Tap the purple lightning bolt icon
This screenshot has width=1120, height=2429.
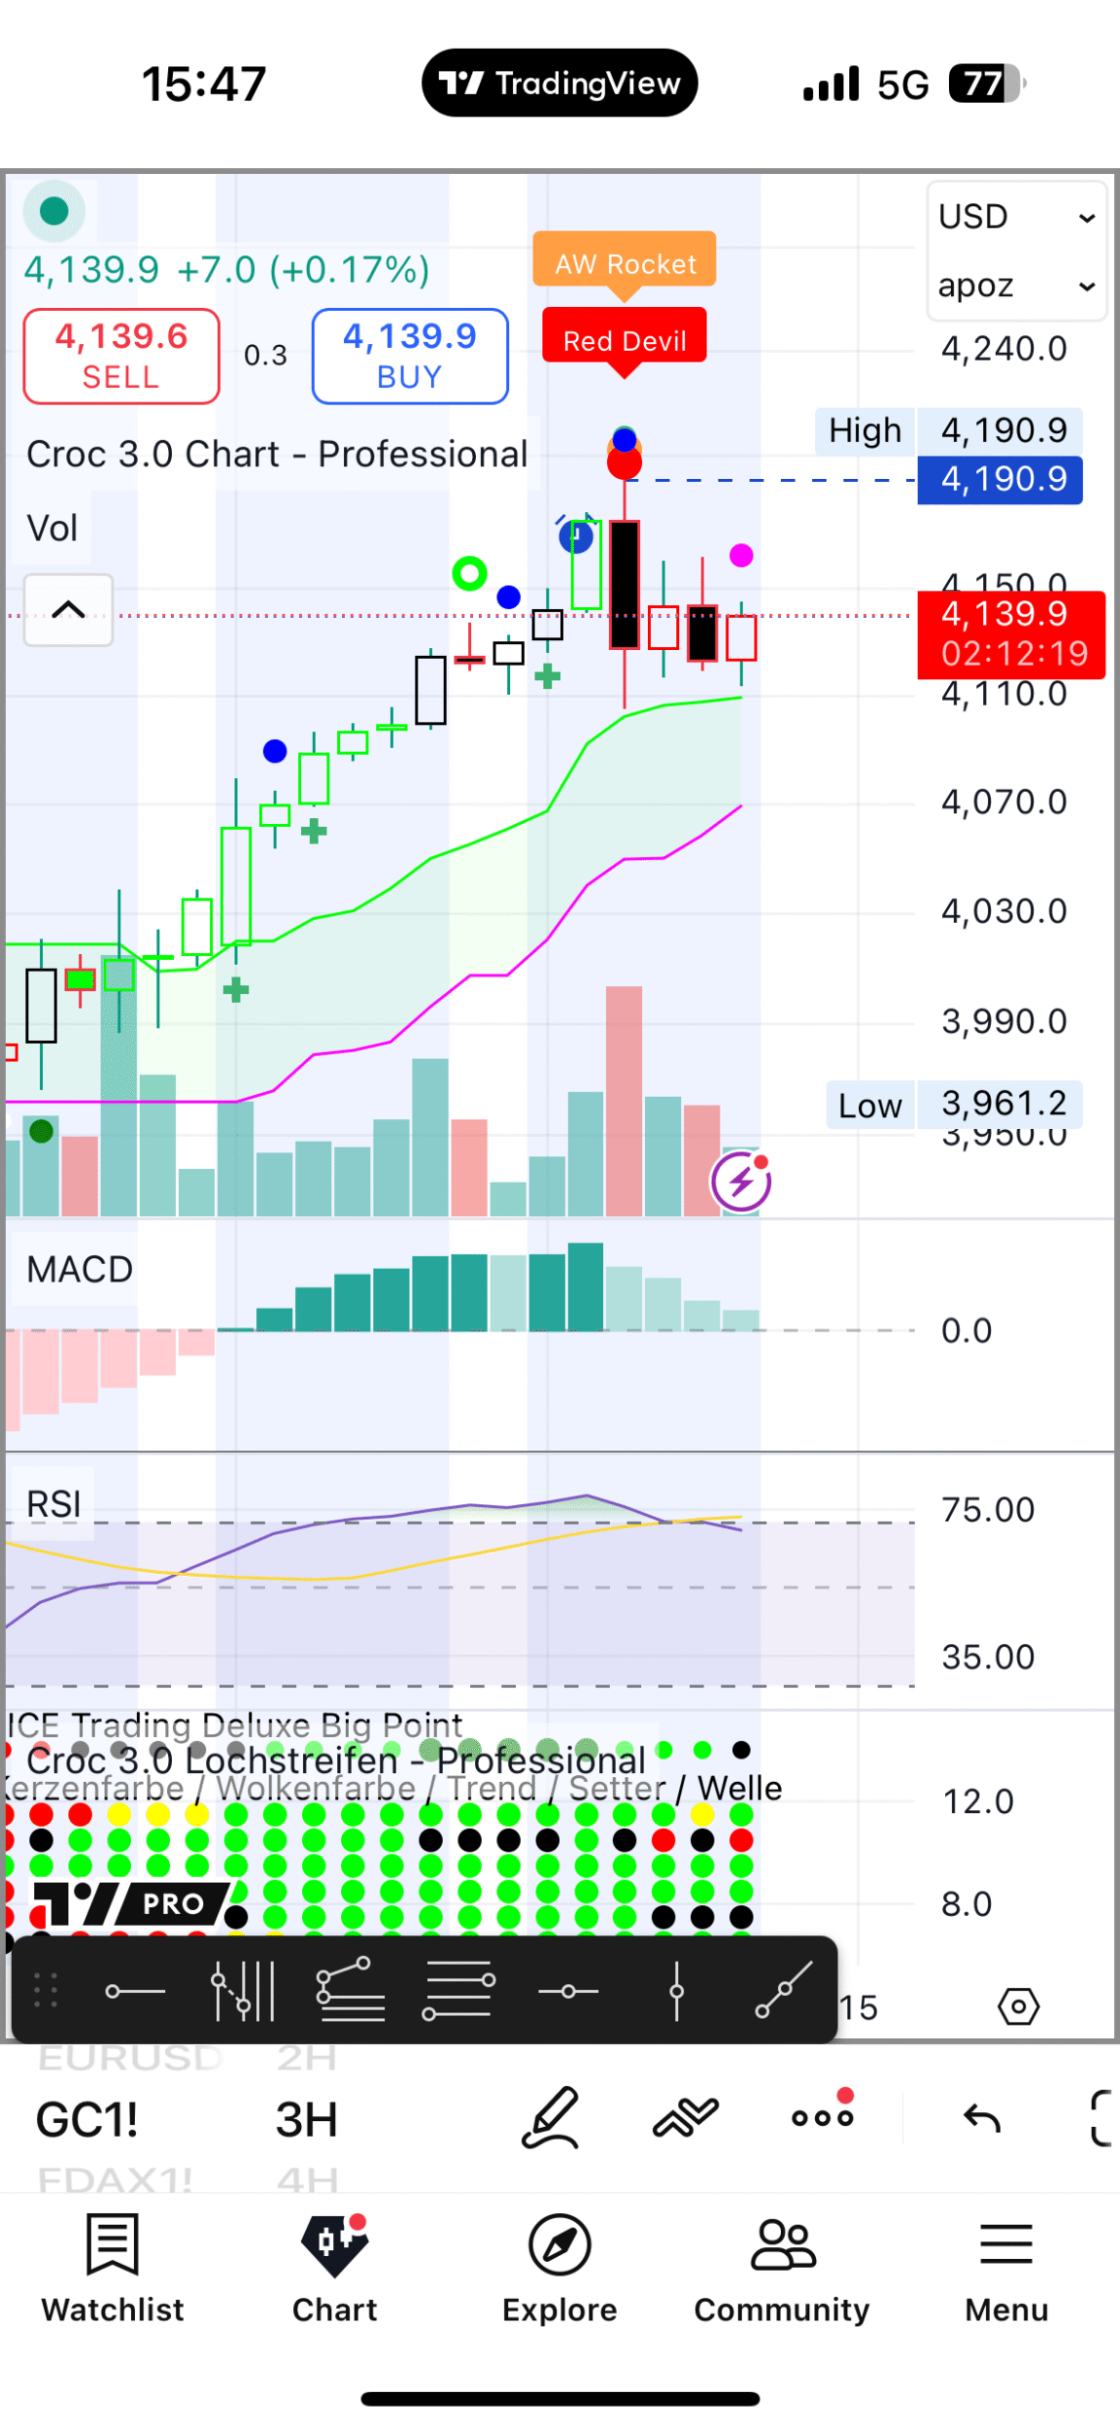[741, 1181]
